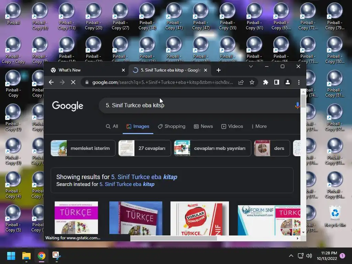Open the Chrome three-dot menu
Viewport: 352px width, 264px height.
pos(299,82)
